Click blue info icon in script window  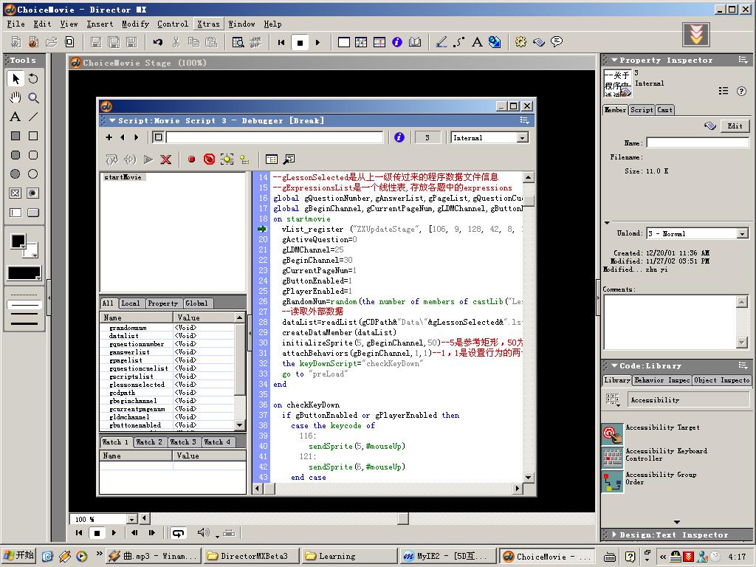399,137
